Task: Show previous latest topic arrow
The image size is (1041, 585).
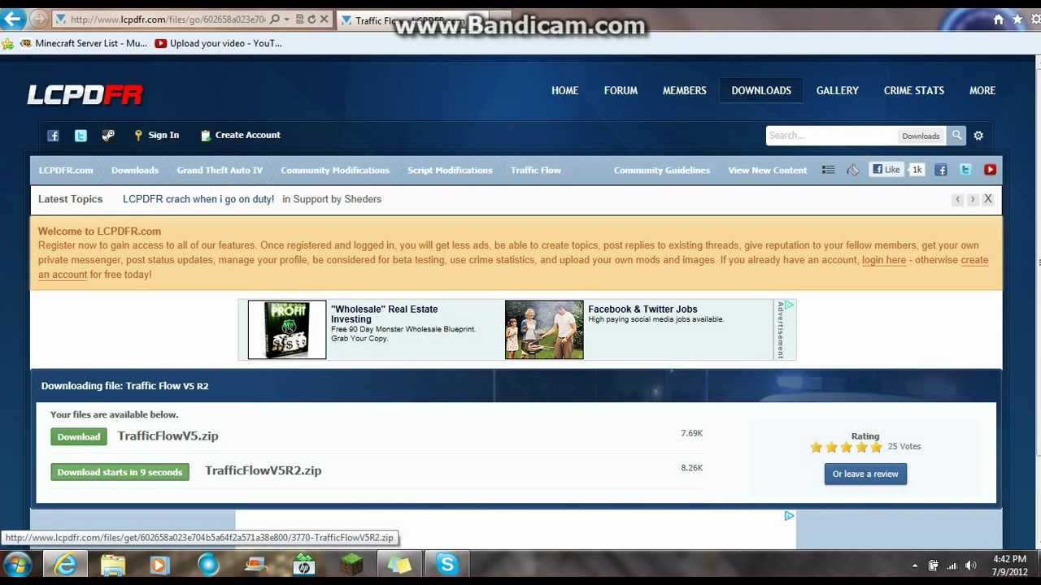Action: coord(957,199)
